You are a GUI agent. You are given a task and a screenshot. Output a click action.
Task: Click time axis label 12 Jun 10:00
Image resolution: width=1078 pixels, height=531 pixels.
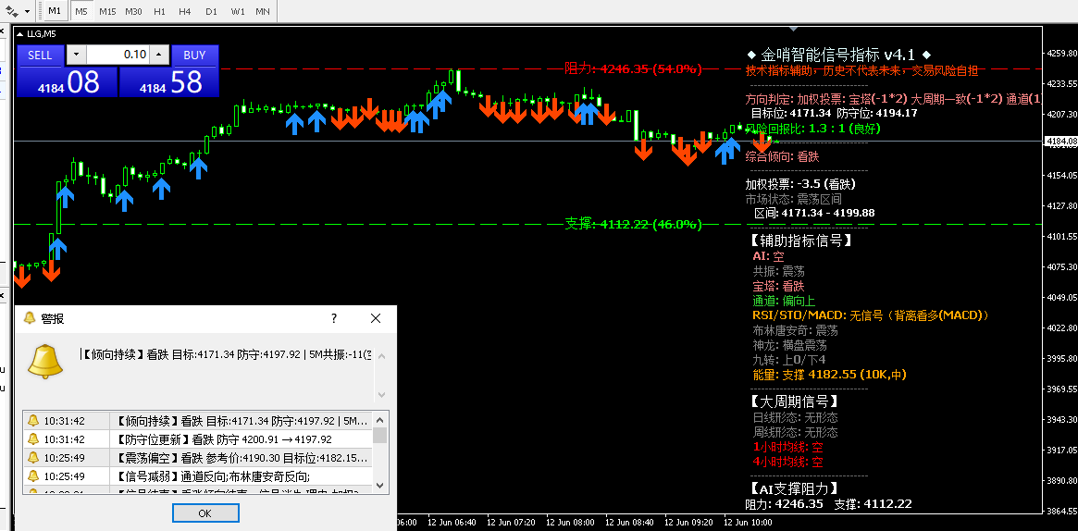(x=748, y=523)
